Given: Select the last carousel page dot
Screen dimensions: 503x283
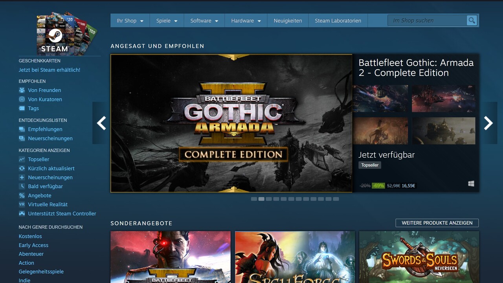Looking at the screenshot, I should click(336, 199).
